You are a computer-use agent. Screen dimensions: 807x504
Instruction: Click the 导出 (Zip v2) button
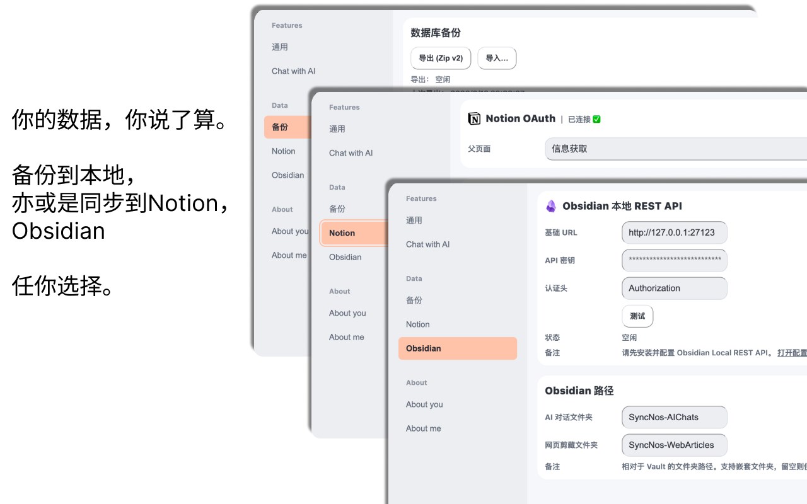click(441, 58)
